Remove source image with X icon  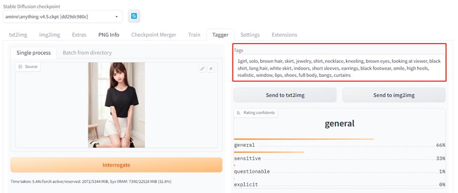coord(211,68)
